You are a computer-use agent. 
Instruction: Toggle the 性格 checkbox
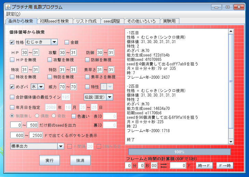[x=12, y=42]
